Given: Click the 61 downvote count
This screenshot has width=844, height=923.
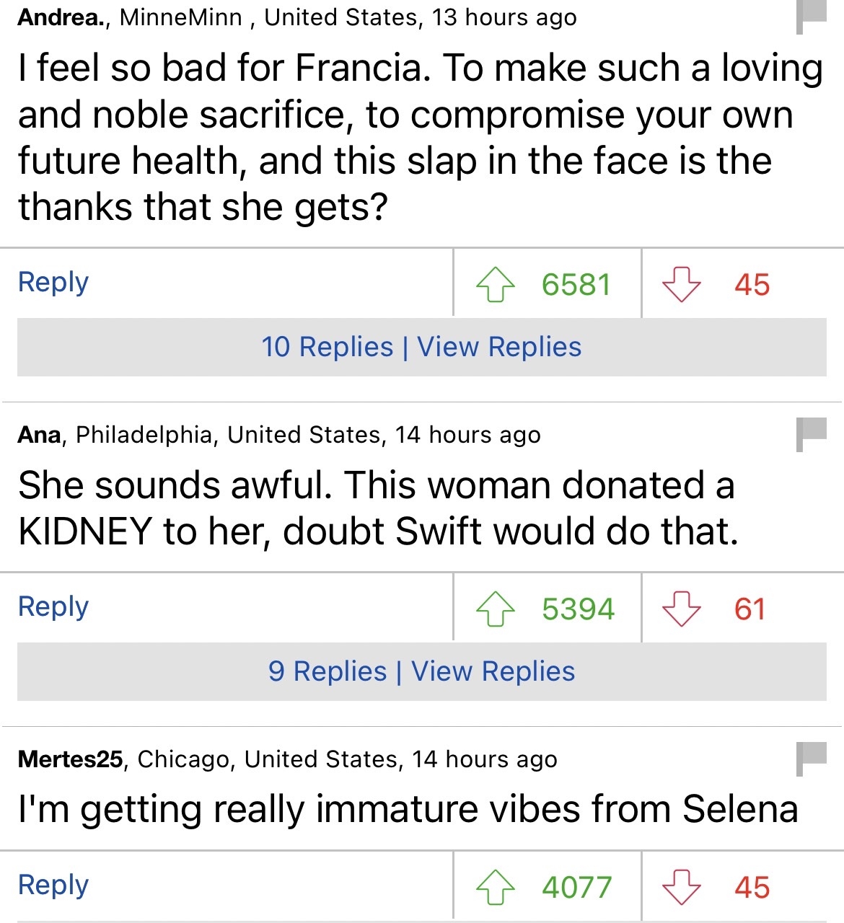Looking at the screenshot, I should 750,609.
